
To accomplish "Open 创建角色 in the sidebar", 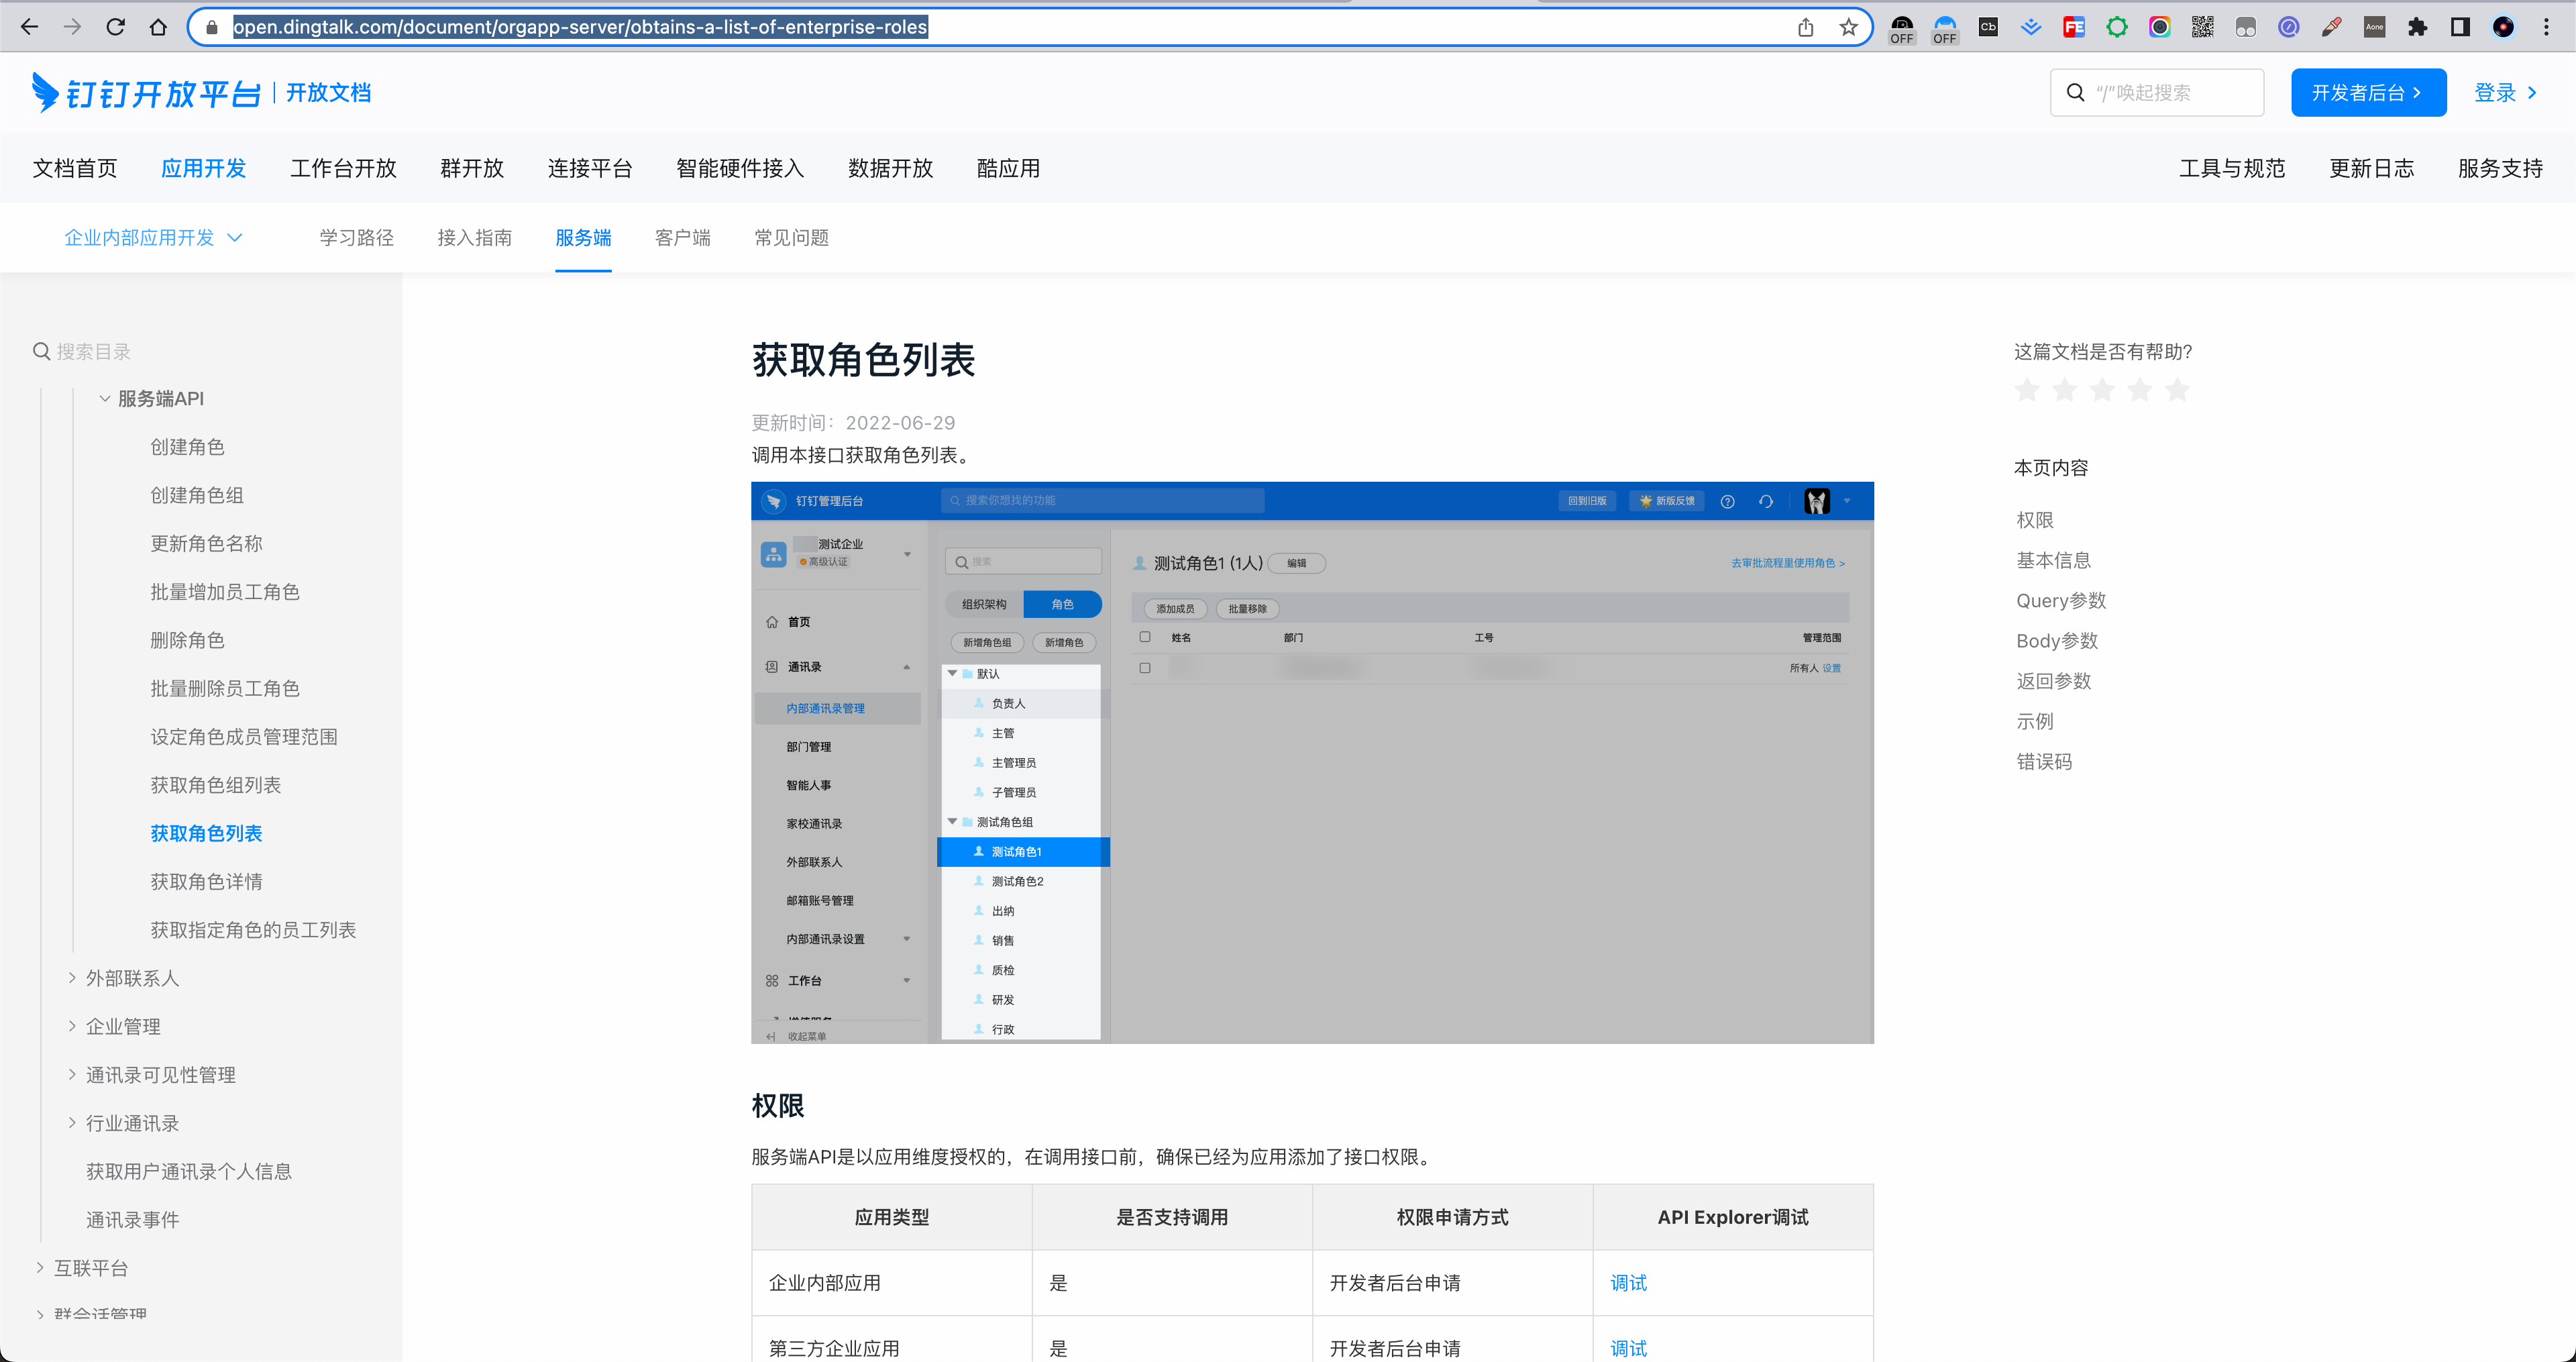I will 187,447.
